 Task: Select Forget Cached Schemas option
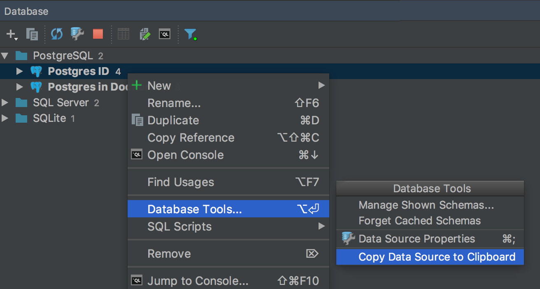tap(430, 221)
